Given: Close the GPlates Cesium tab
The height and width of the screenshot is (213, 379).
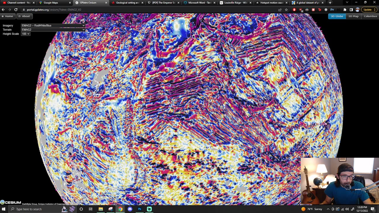Looking at the screenshot, I should coord(106,3).
